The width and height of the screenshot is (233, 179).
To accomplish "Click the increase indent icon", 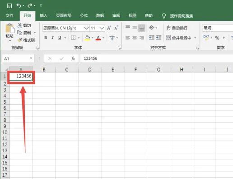I will (x=158, y=38).
